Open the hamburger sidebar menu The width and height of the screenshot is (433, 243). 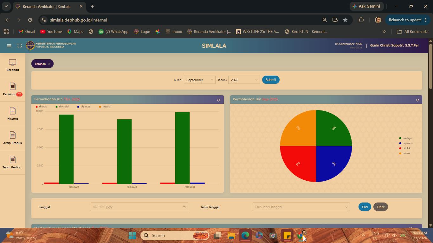coord(9,46)
